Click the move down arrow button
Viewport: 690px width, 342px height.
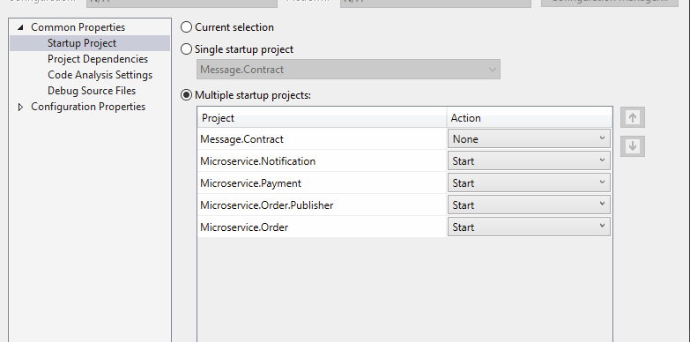pos(633,146)
